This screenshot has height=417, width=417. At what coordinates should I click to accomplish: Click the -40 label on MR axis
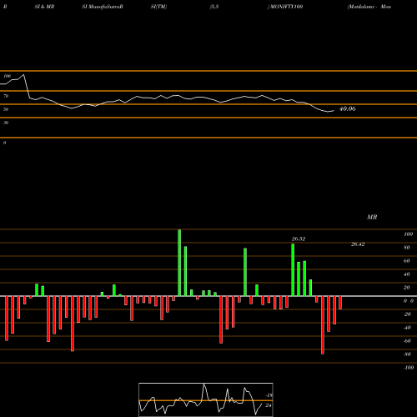[407, 328]
